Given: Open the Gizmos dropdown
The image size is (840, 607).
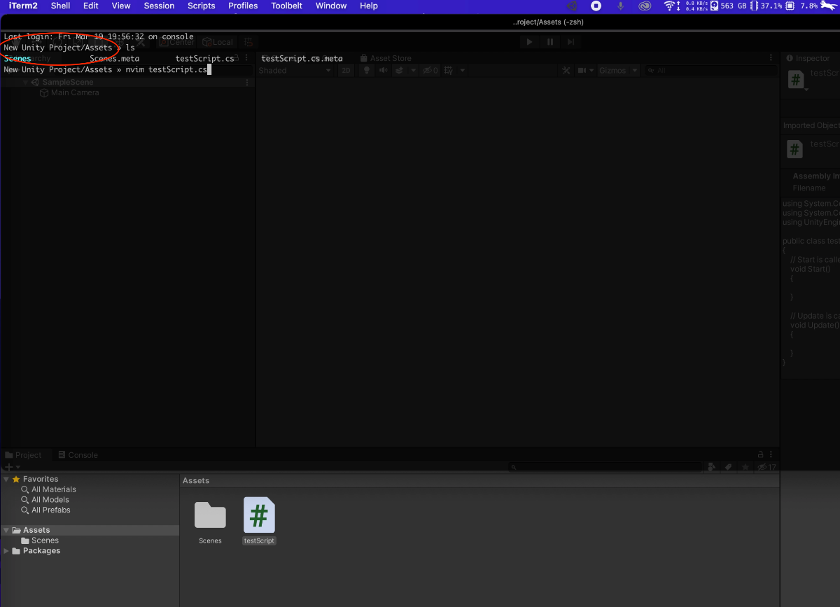Looking at the screenshot, I should pos(618,71).
